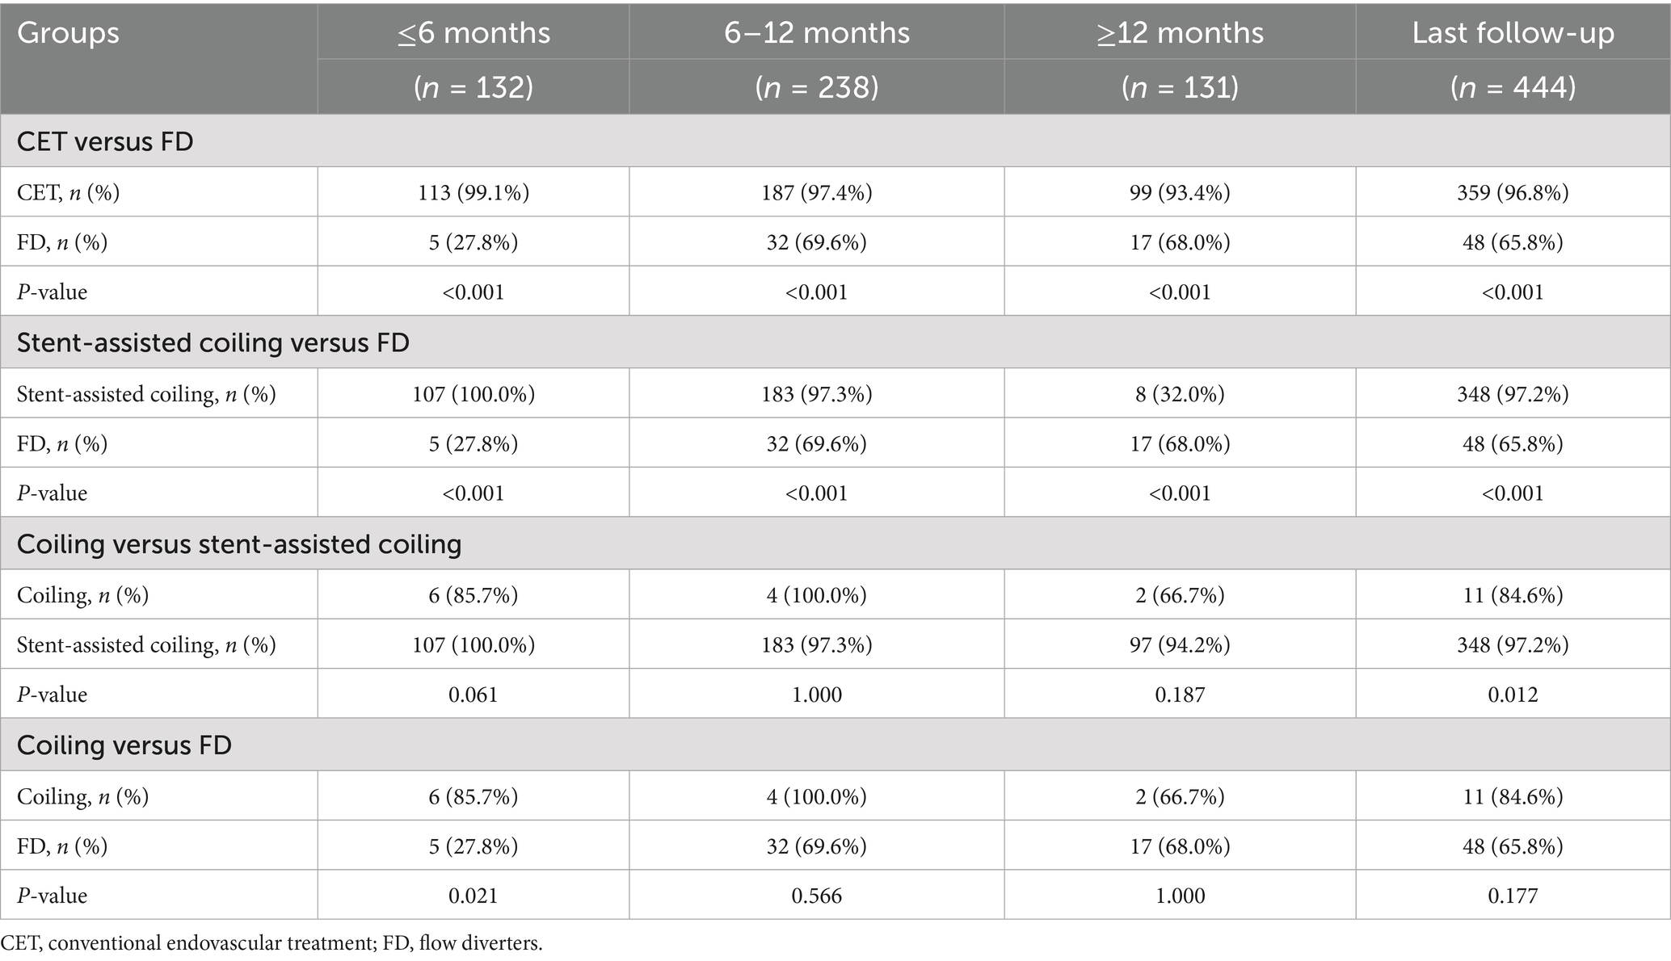The width and height of the screenshot is (1671, 961).
Task: Select the ≤6 months column header
Action: [474, 33]
